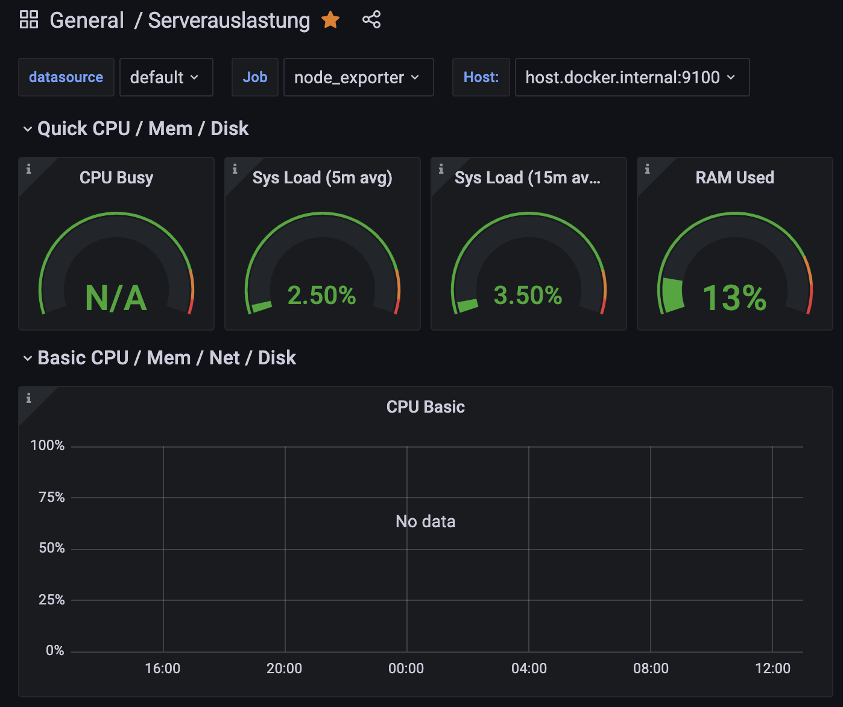Click the info icon on Sys Load (15m) panel

coord(441,170)
